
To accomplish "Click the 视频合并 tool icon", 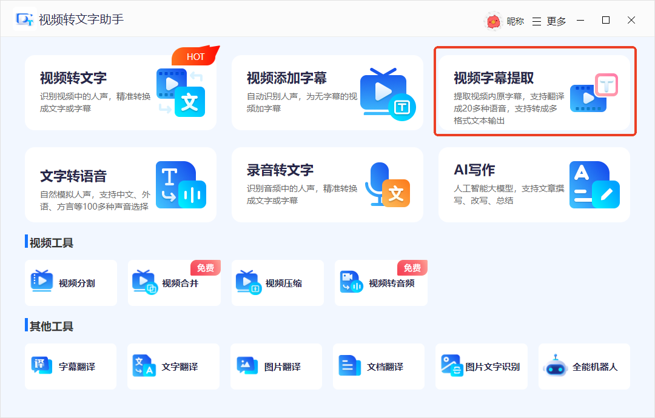I will 144,282.
